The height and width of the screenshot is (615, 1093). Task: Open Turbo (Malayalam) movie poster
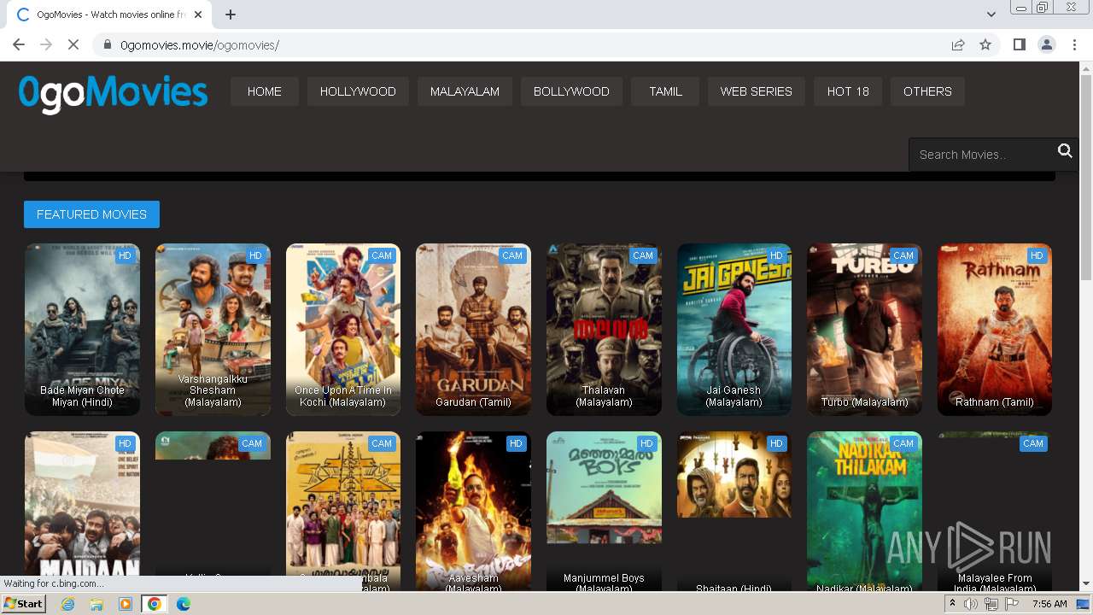click(x=864, y=330)
